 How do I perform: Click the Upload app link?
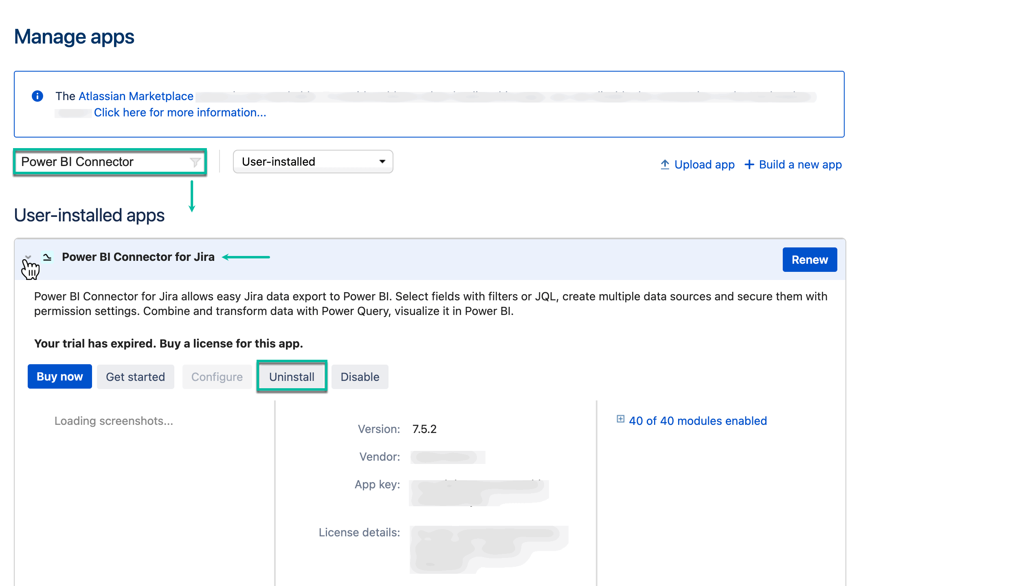click(704, 164)
